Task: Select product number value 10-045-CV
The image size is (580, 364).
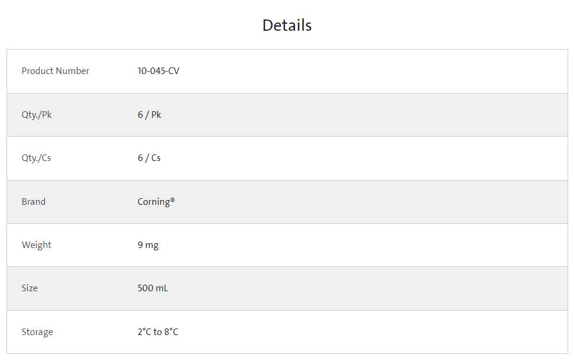Action: point(158,71)
